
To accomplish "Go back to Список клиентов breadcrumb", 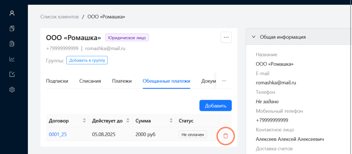I will (x=59, y=17).
